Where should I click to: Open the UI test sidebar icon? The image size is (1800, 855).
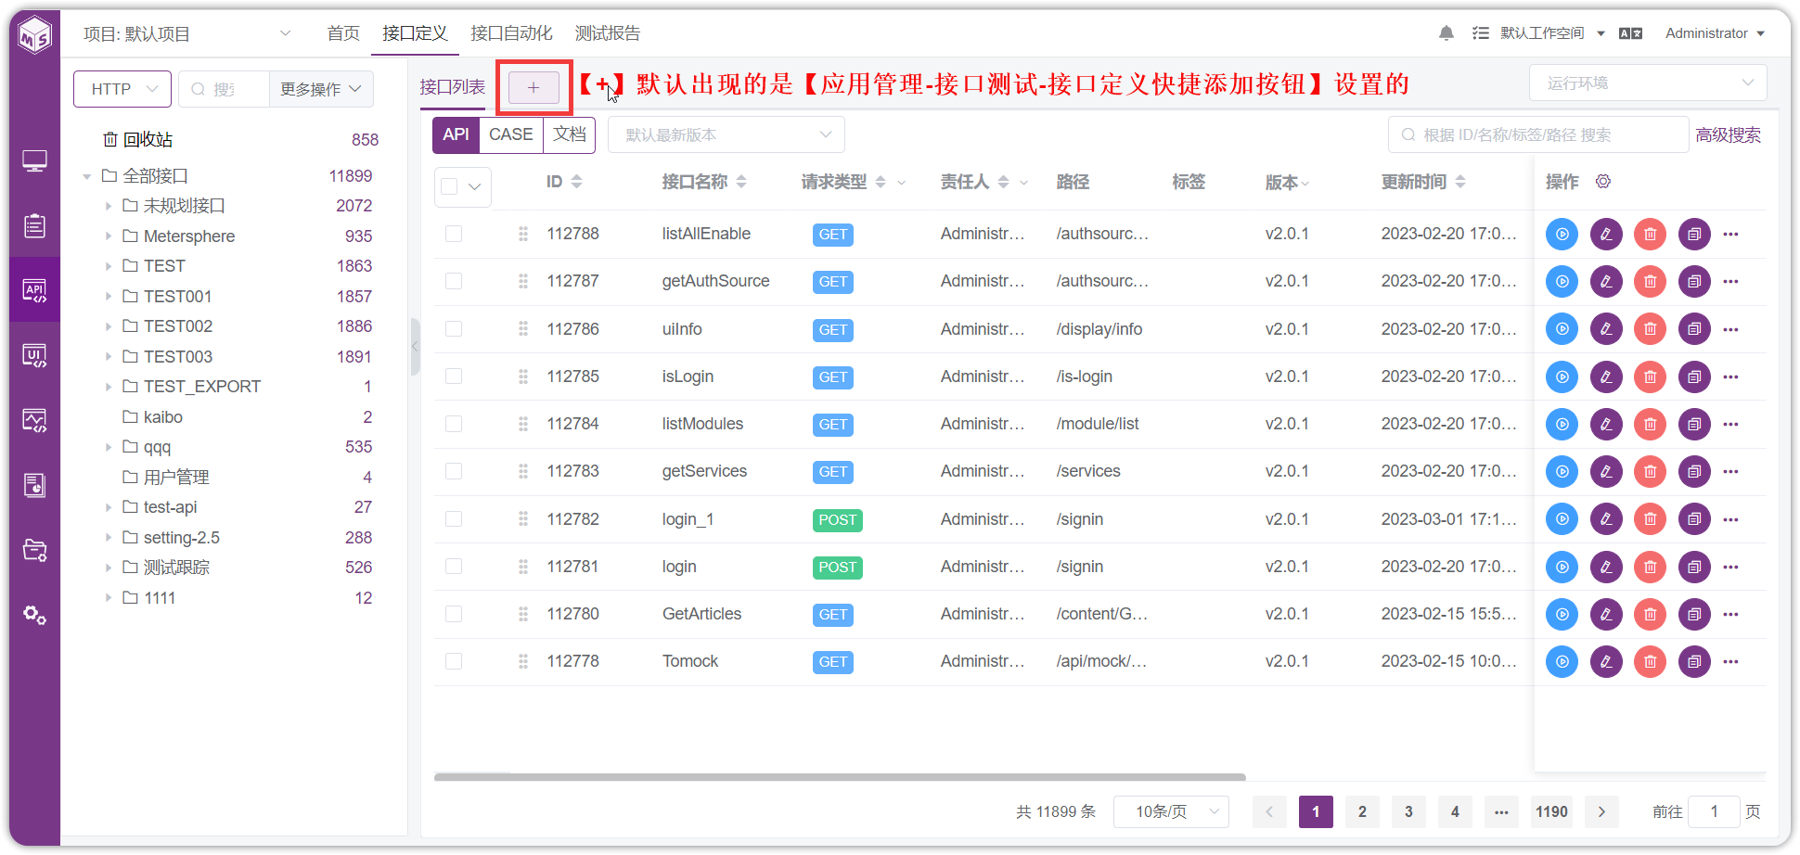click(35, 355)
